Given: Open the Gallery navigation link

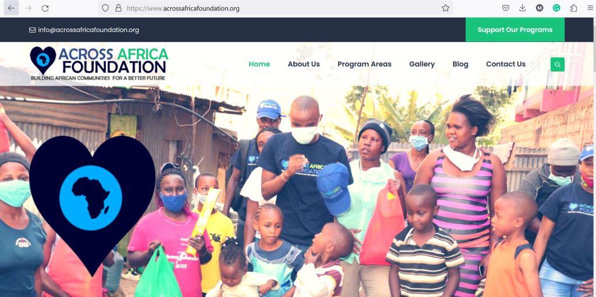Looking at the screenshot, I should click(x=422, y=64).
